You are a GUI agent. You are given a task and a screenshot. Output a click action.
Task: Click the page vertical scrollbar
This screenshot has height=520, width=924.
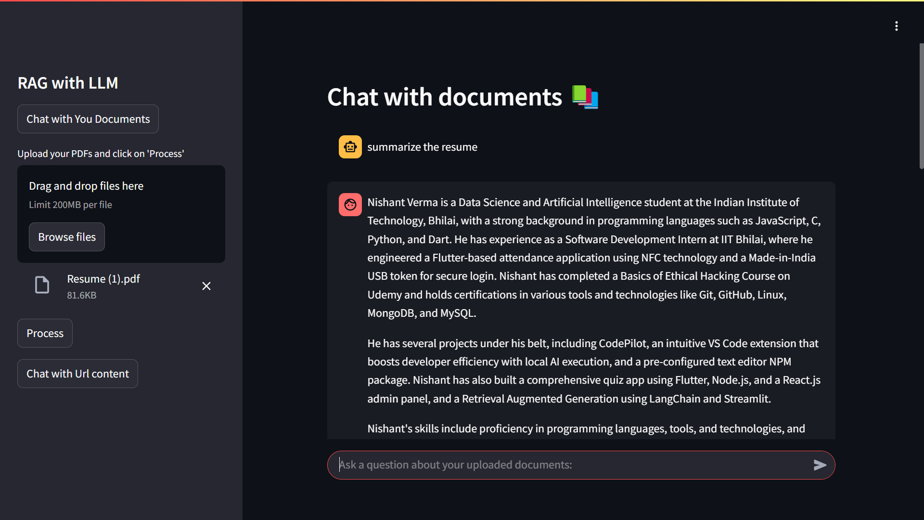tap(921, 106)
